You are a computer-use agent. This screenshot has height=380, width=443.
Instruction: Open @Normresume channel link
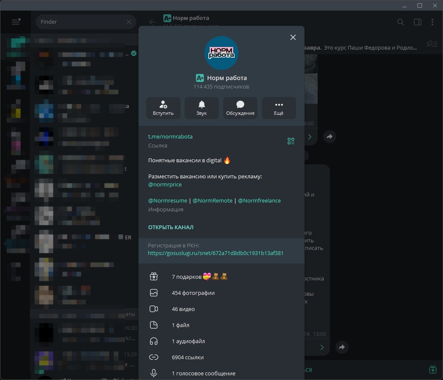point(168,201)
